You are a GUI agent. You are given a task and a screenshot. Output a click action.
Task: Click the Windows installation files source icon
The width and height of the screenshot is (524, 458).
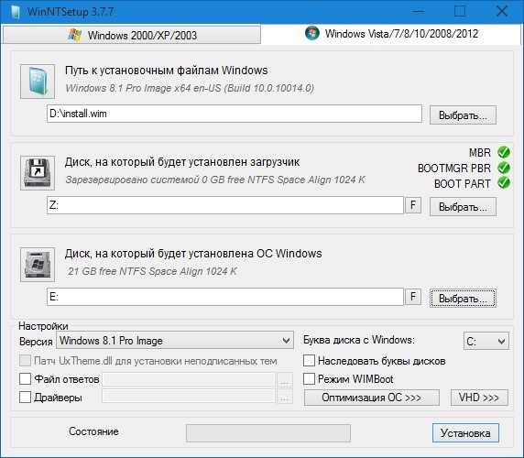pyautogui.click(x=38, y=82)
